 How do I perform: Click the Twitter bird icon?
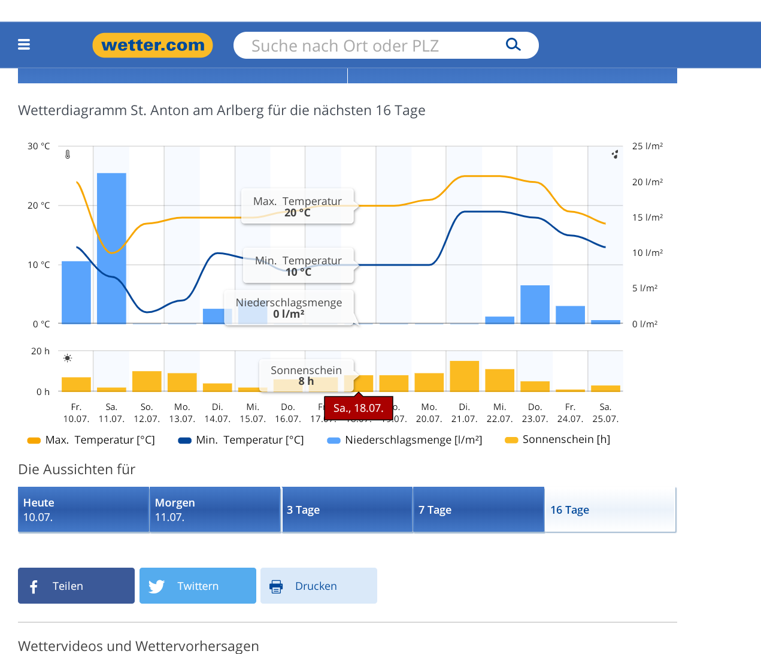156,586
